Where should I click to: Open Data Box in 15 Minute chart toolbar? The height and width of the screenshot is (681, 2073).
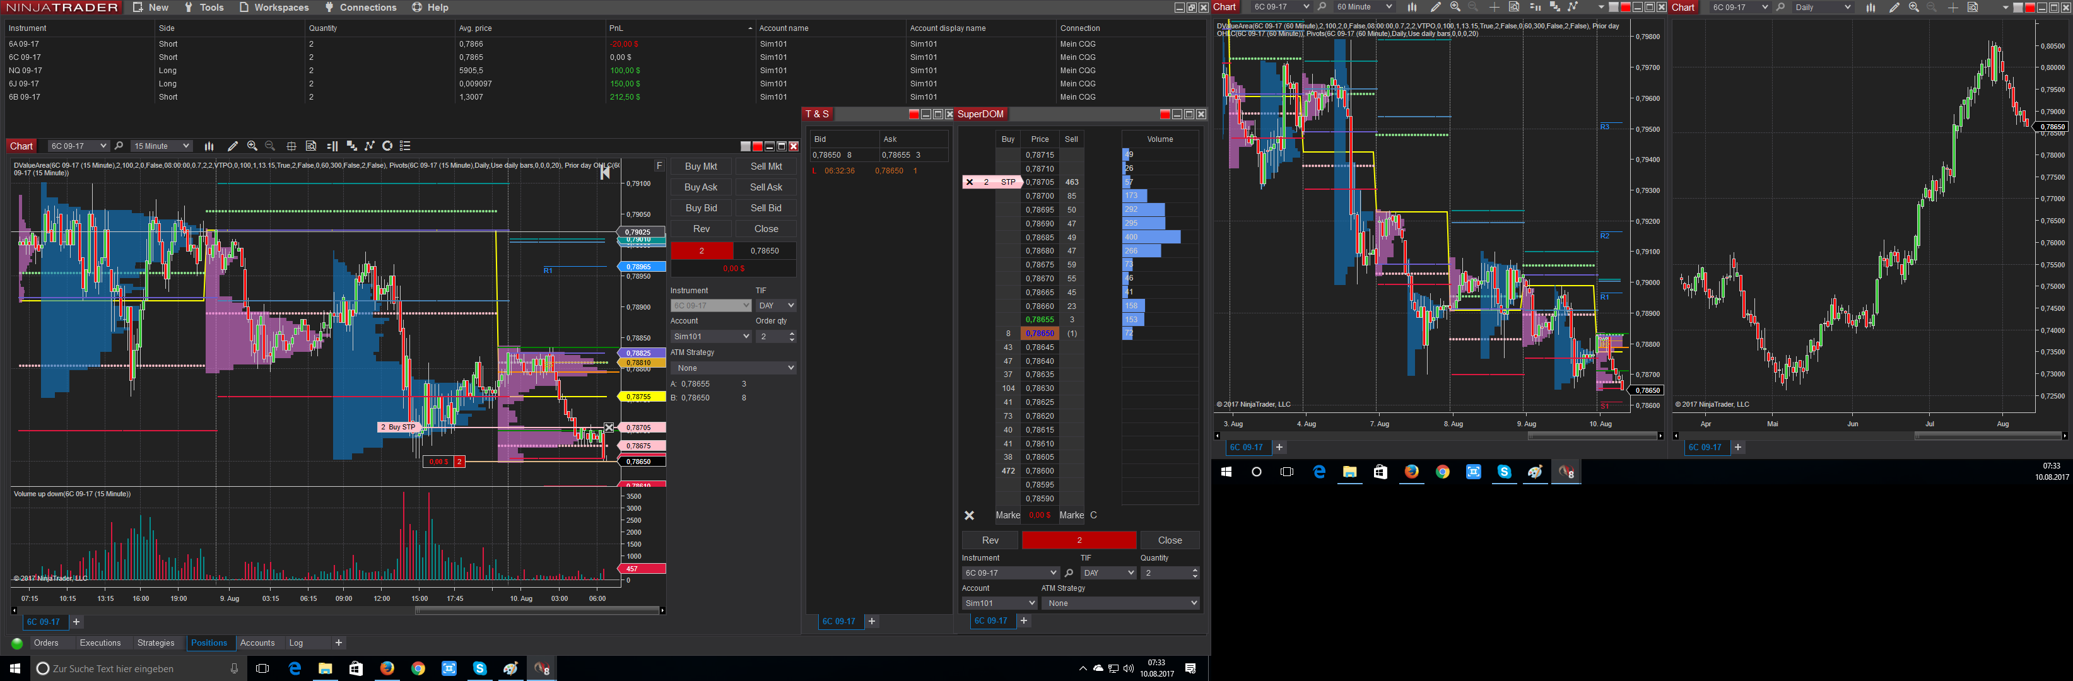pos(312,146)
